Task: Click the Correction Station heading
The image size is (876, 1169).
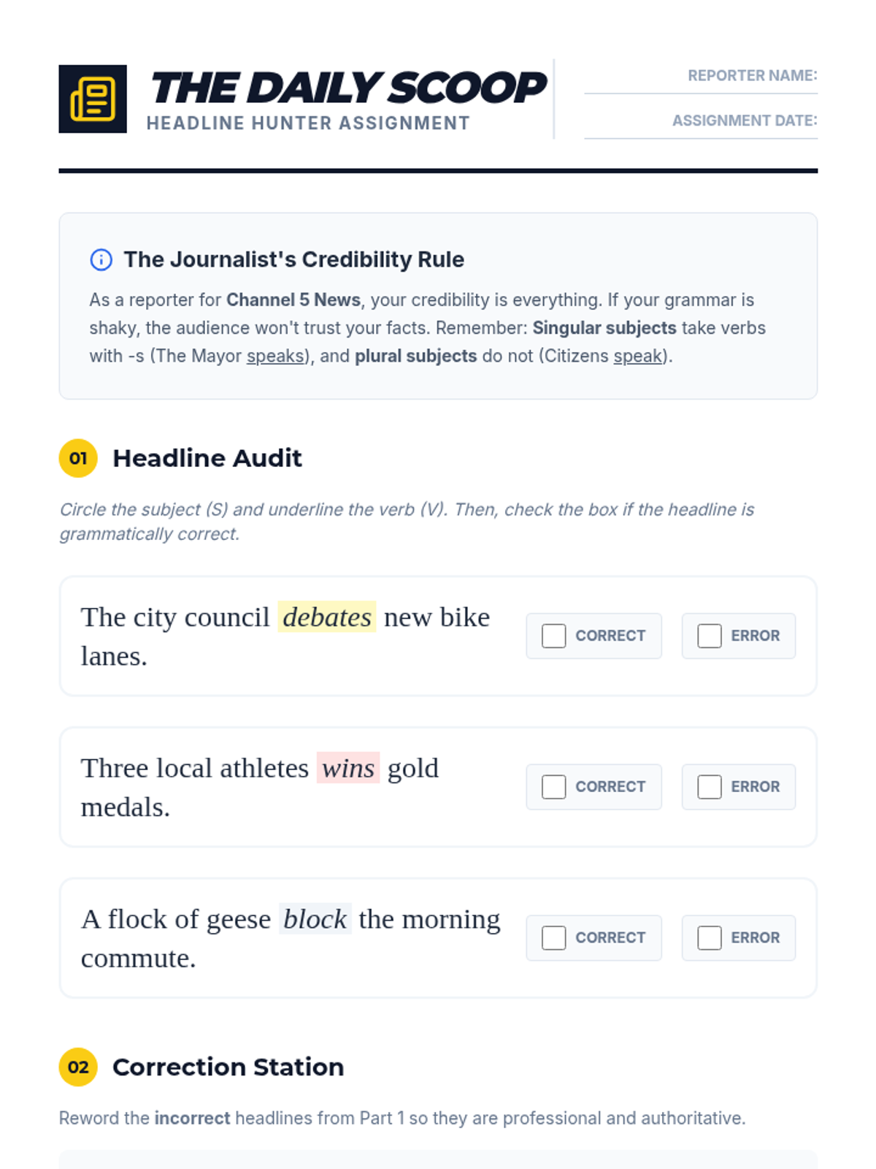Action: point(228,1067)
